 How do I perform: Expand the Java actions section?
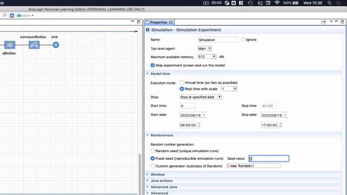(x=147, y=180)
